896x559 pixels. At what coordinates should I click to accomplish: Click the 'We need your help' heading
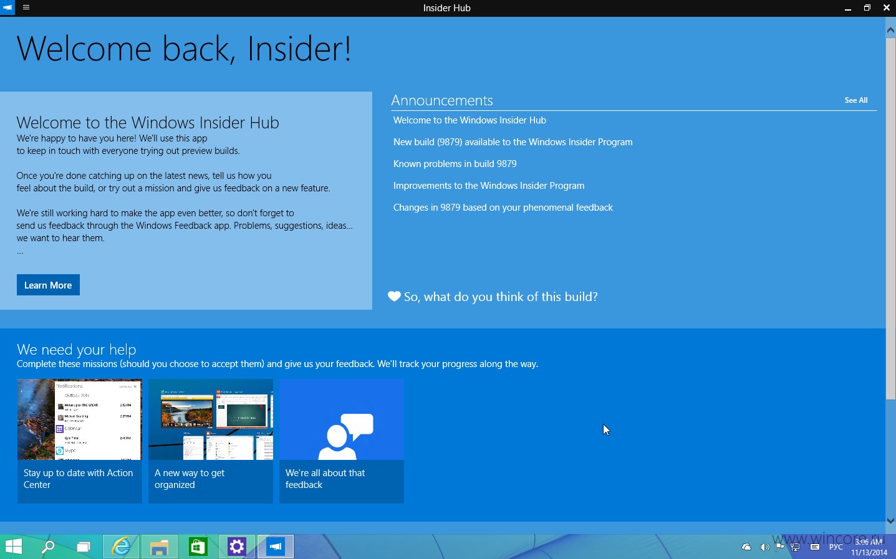(76, 350)
